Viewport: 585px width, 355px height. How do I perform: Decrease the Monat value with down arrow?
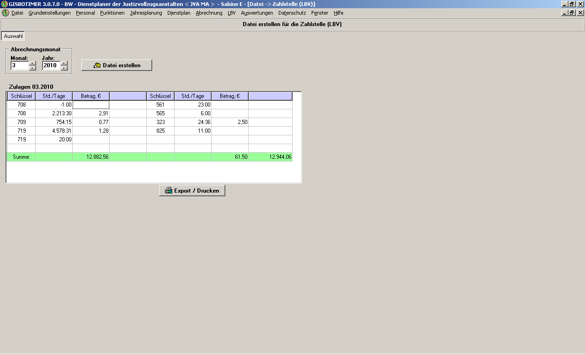32,68
